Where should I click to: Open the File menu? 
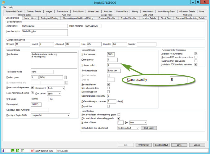point(4,7)
